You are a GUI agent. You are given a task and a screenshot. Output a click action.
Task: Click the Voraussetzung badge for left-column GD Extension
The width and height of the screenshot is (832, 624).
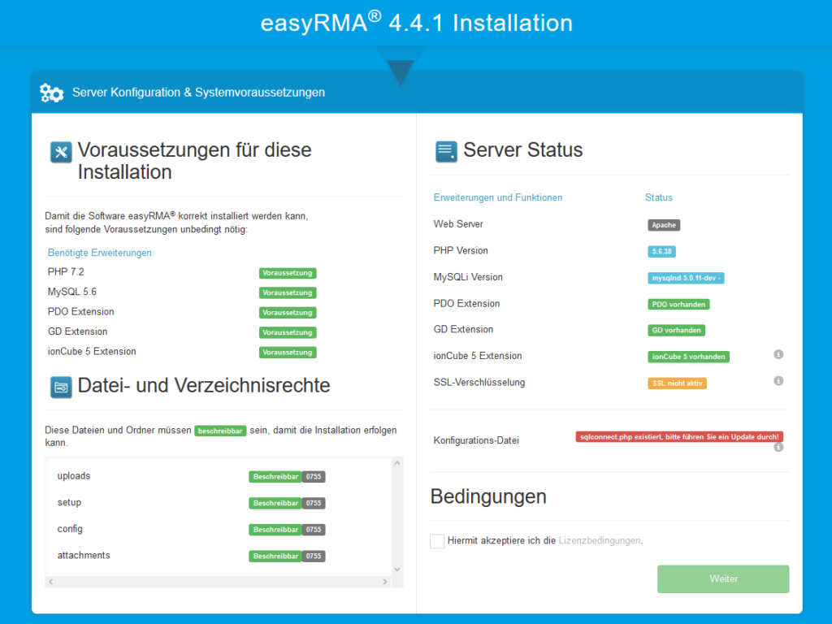coord(288,332)
